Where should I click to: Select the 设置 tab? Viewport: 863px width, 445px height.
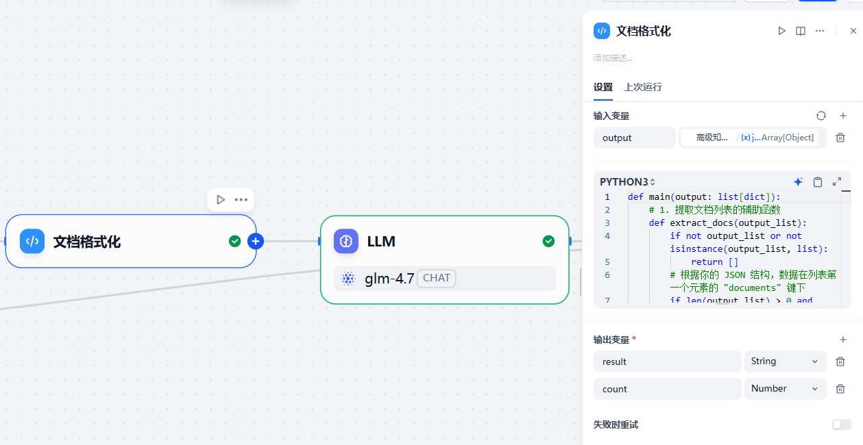603,87
